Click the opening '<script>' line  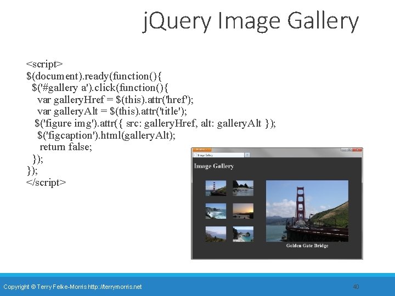pyautogui.click(x=44, y=64)
